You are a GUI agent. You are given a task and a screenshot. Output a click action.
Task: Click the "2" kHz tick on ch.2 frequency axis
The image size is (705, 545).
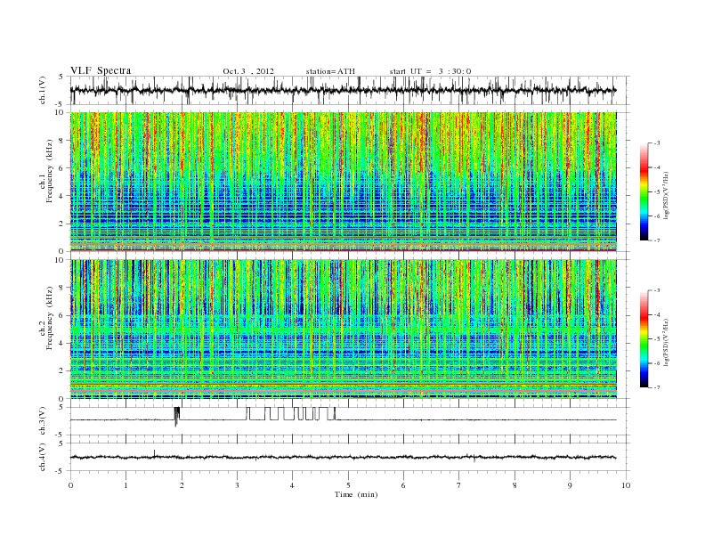click(x=62, y=371)
